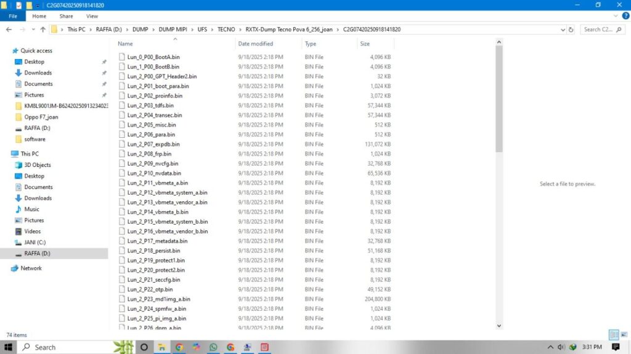Open Task View circle taskbar icon
This screenshot has width=631, height=354.
click(x=144, y=347)
